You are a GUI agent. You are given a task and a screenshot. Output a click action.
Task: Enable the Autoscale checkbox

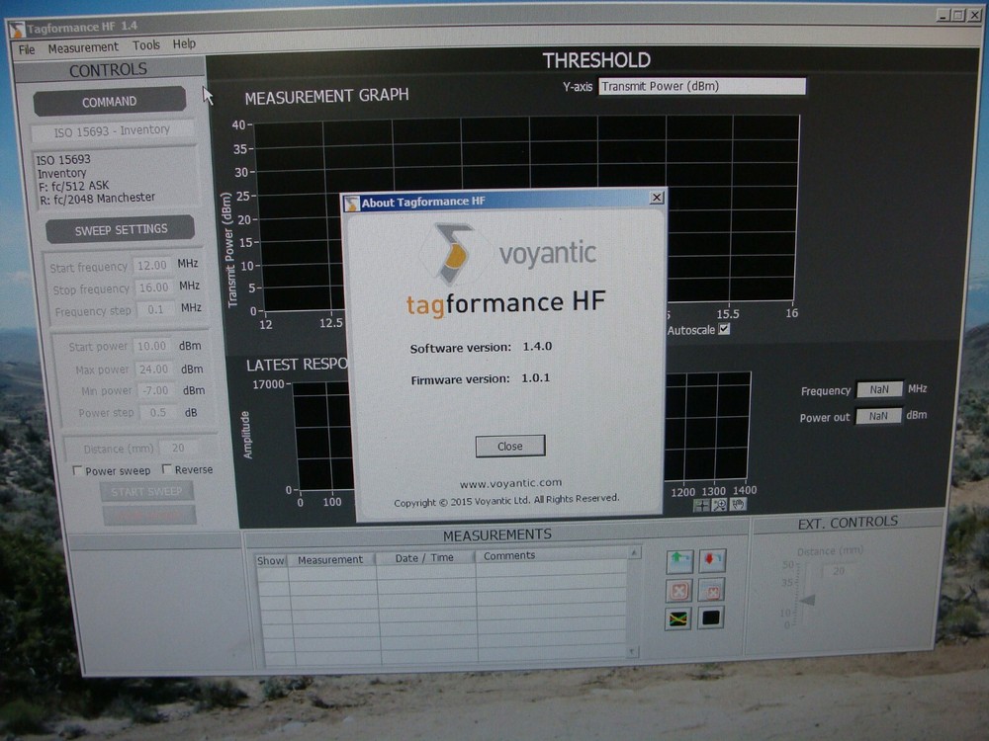click(723, 328)
